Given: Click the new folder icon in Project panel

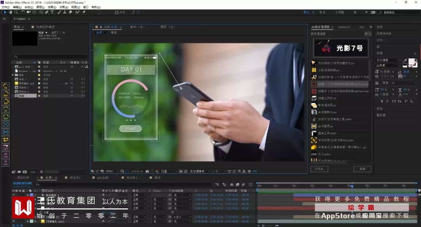Looking at the screenshot, I should pyautogui.click(x=19, y=172).
